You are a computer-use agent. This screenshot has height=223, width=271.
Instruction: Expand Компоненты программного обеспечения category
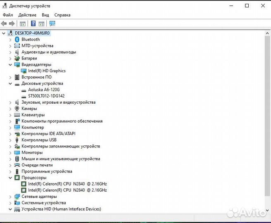point(10,121)
